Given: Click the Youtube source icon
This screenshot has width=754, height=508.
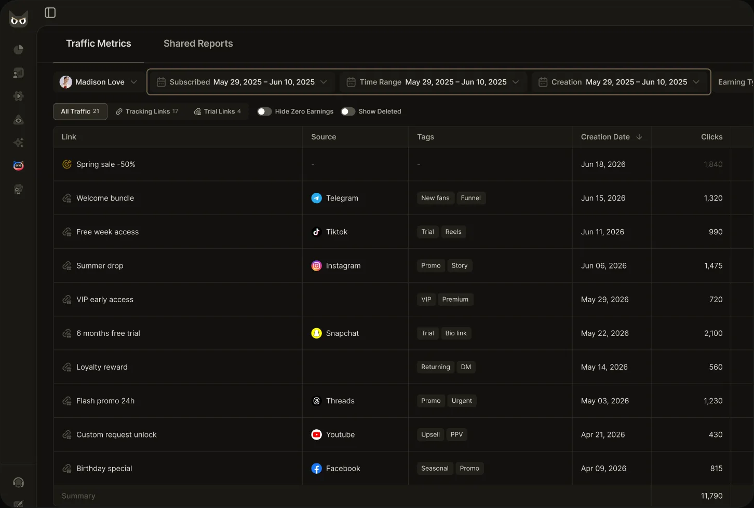Looking at the screenshot, I should coord(316,434).
